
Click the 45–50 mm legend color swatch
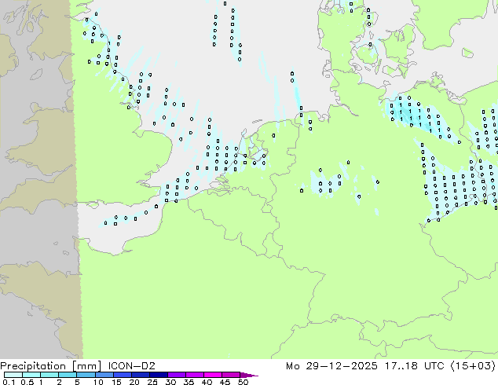[231, 375]
